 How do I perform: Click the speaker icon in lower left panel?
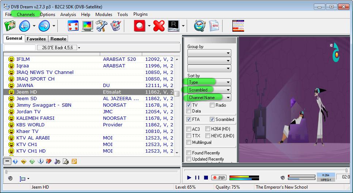tap(10, 178)
